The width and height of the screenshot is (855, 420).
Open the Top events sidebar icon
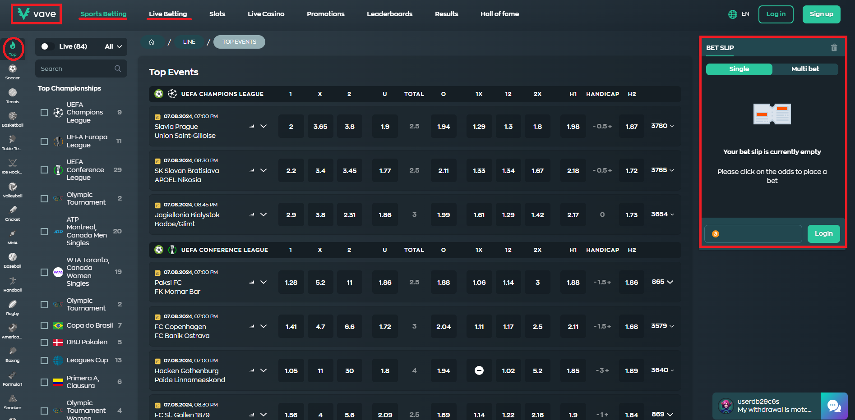coord(13,48)
